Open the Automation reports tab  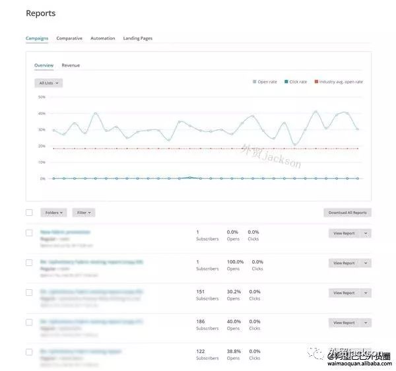tap(102, 38)
